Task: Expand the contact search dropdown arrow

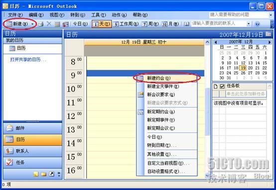Action: [x=249, y=23]
